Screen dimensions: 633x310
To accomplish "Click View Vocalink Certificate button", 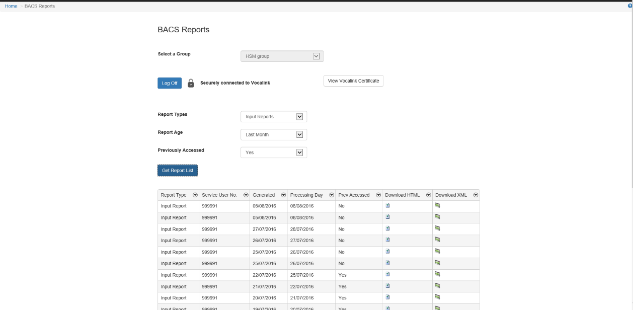I will 353,81.
